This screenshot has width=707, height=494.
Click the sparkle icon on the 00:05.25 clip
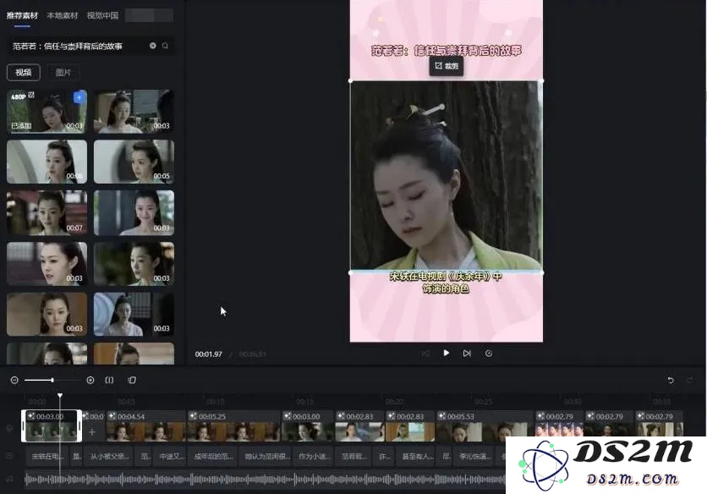(x=193, y=416)
